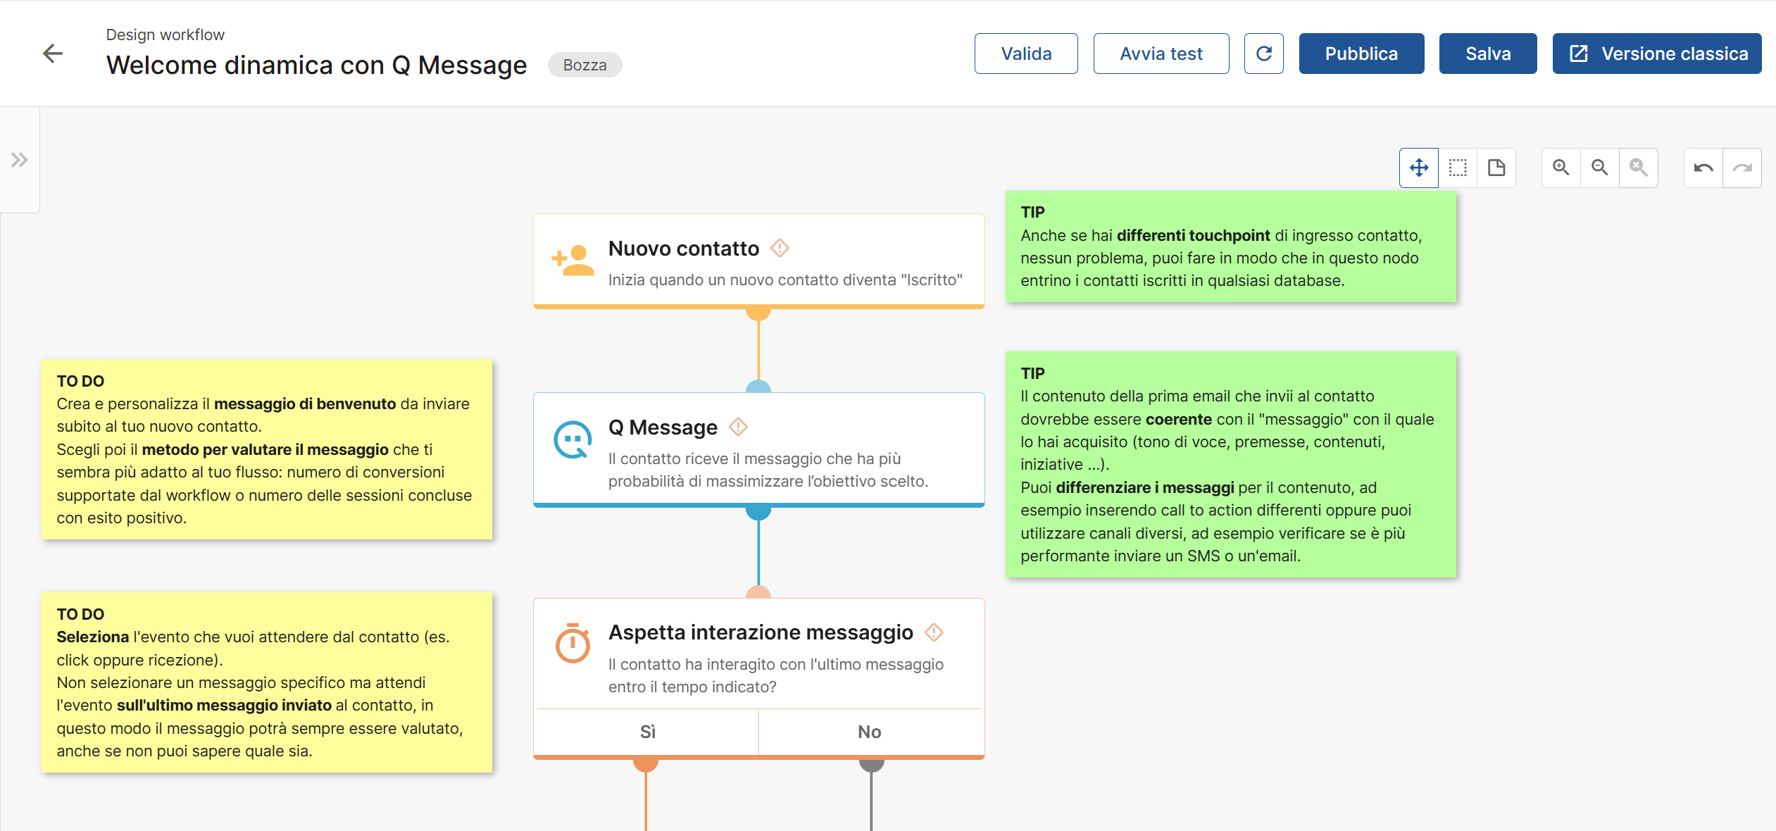Activate the marquee selection tool
The image size is (1776, 831).
coord(1458,168)
